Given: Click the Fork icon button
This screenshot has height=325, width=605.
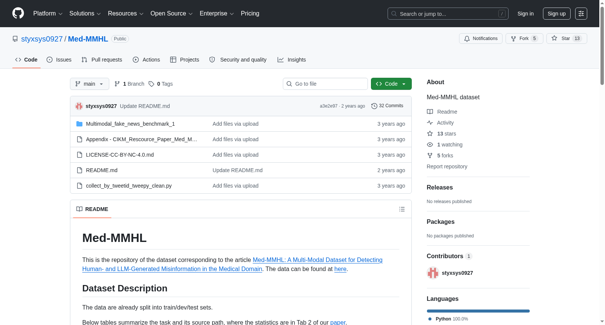Looking at the screenshot, I should pos(513,39).
